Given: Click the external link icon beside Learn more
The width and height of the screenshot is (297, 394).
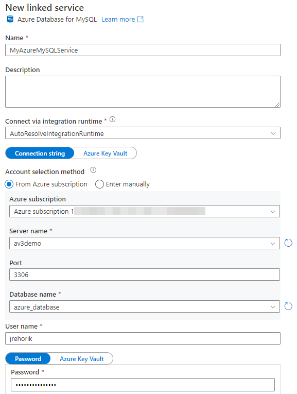Looking at the screenshot, I should click(141, 20).
